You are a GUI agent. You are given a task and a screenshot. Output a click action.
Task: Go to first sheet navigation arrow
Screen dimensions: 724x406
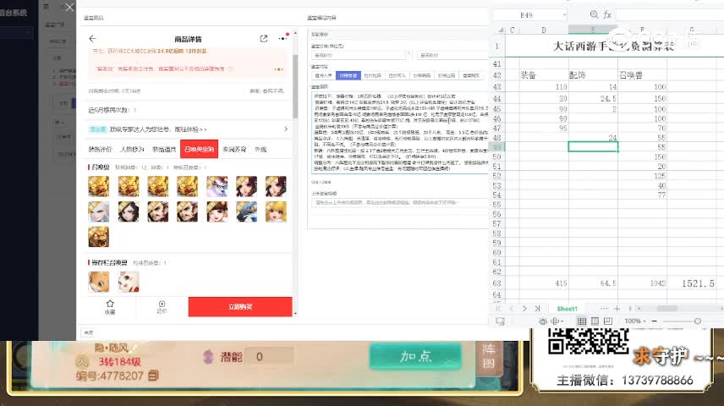point(497,309)
